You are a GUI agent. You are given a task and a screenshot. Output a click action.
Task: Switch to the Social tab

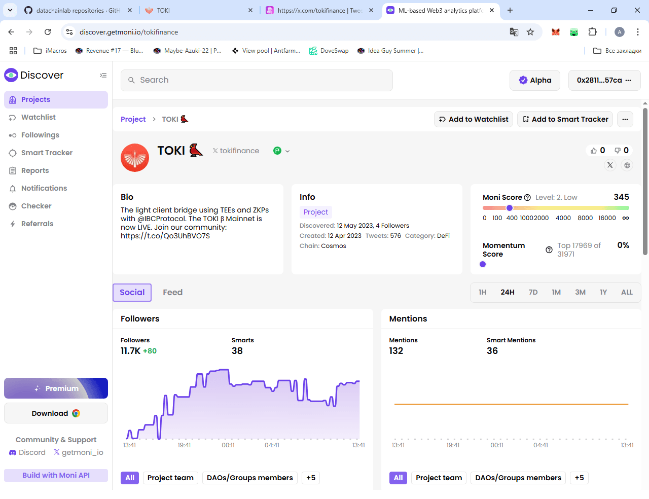pos(132,293)
